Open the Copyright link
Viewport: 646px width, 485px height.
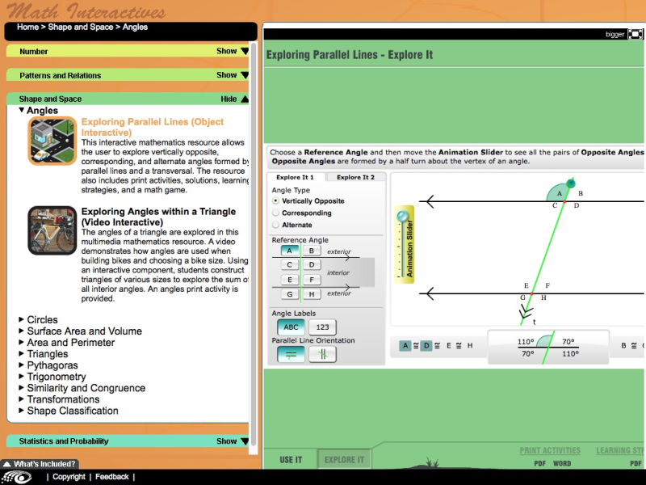pos(69,477)
